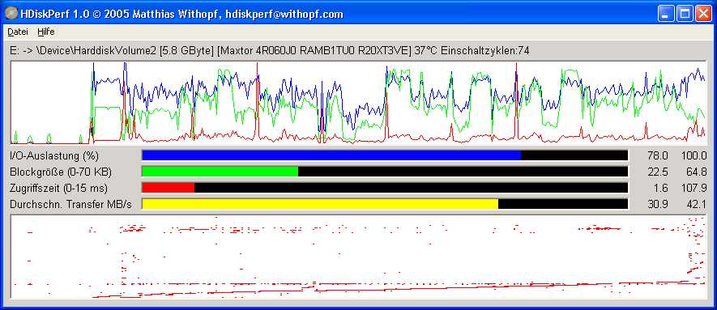Viewport: 717px width, 310px height.
Task: Click the blue I/O-Auslastung progress bar
Action: click(x=385, y=155)
